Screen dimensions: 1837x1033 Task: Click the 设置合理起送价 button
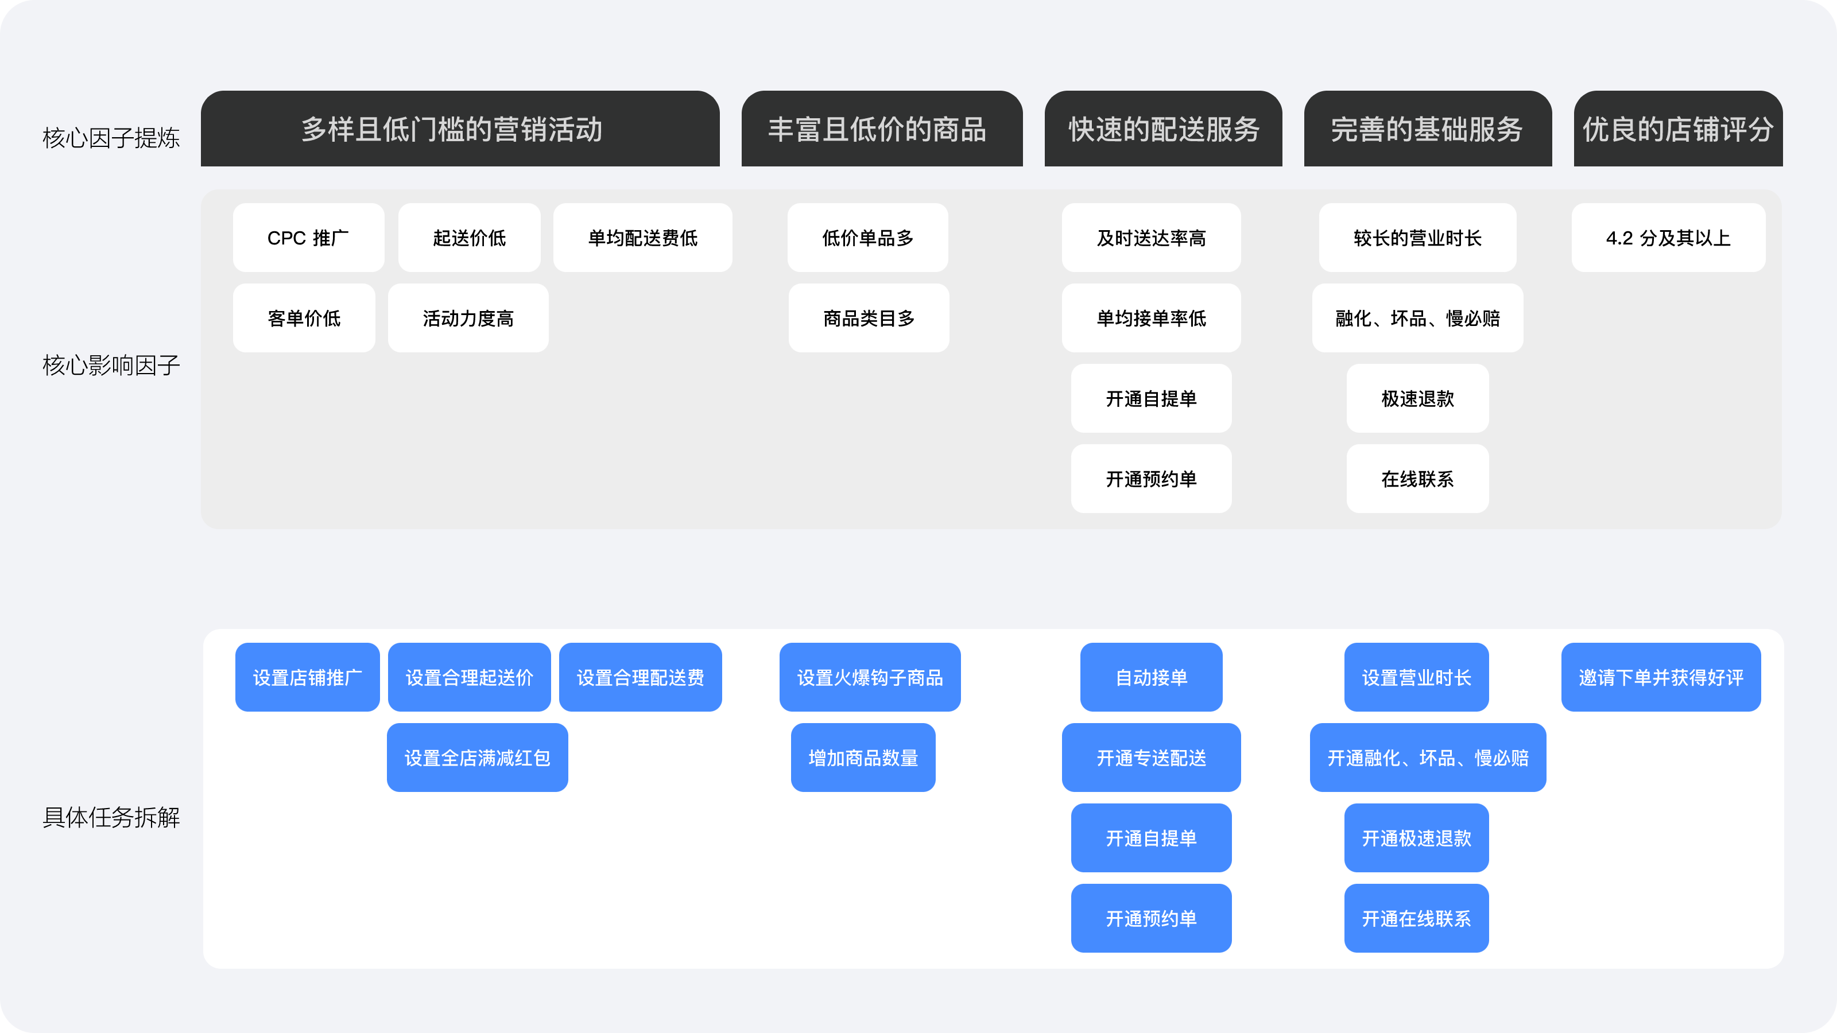[469, 677]
